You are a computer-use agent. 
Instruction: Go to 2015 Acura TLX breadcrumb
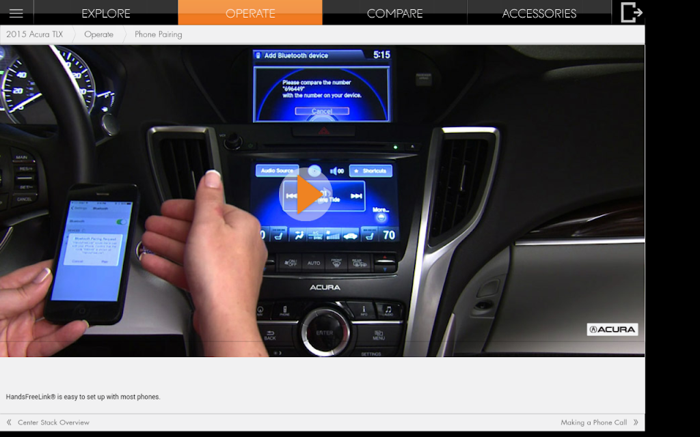point(34,34)
